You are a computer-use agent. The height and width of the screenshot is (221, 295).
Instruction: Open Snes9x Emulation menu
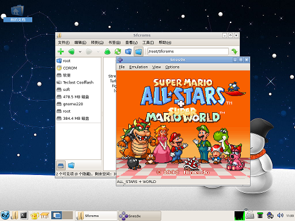[x=138, y=67]
